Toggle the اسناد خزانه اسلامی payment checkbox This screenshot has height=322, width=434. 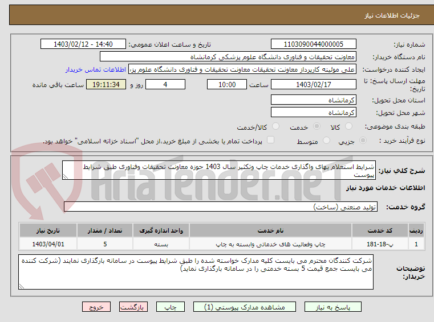click(270, 140)
